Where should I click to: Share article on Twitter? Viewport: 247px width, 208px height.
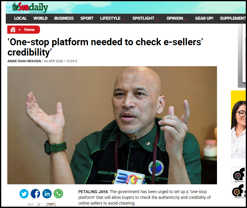point(24,194)
